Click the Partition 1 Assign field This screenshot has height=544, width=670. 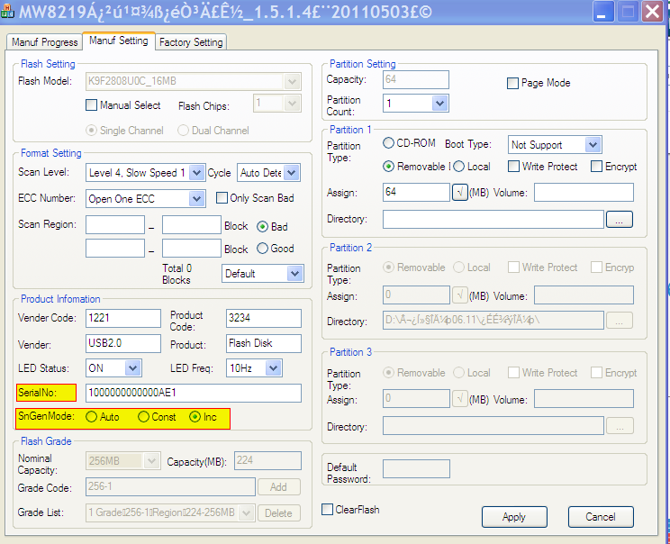coord(416,193)
